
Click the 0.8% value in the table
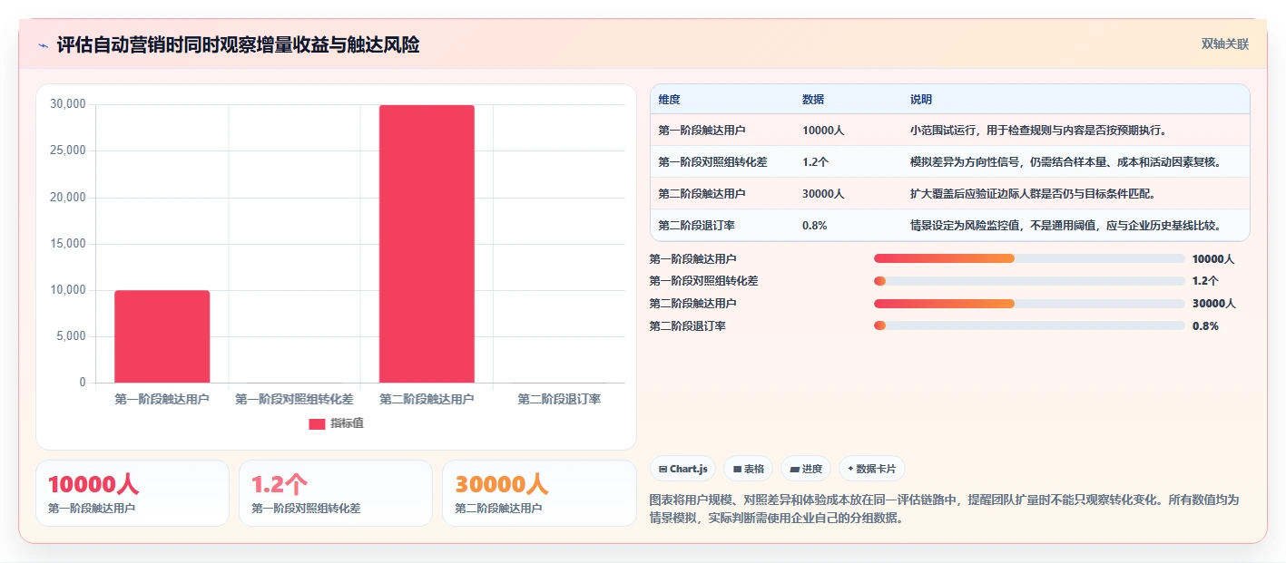tap(814, 225)
